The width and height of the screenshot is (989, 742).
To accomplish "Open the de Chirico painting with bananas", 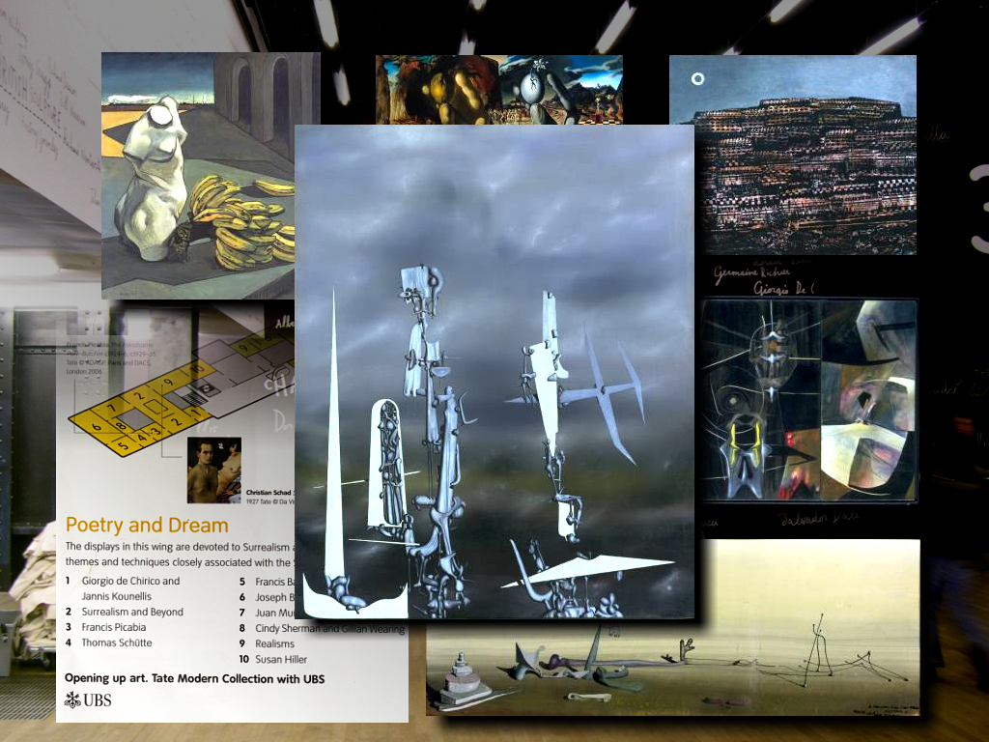I will click(198, 176).
